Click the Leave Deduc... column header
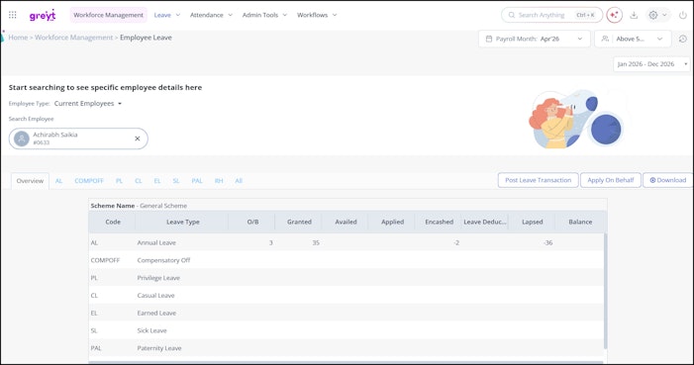The width and height of the screenshot is (694, 365). pyautogui.click(x=485, y=223)
